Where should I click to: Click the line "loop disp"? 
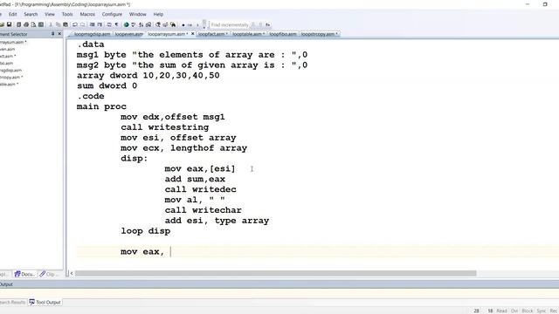[146, 231]
